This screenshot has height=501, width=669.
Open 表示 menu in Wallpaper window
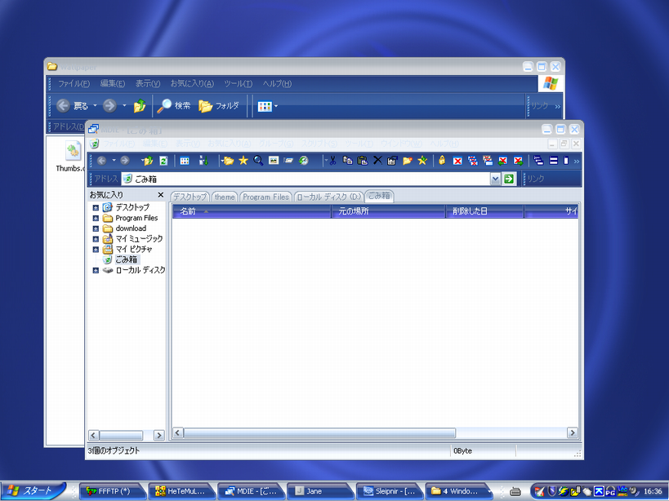(x=148, y=83)
